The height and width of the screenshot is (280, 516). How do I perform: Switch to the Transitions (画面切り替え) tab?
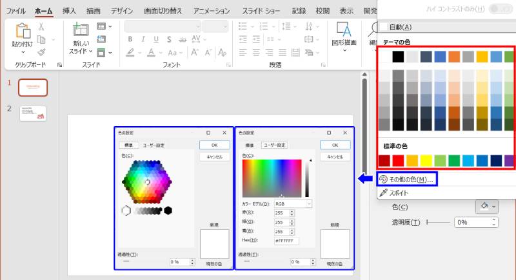163,11
